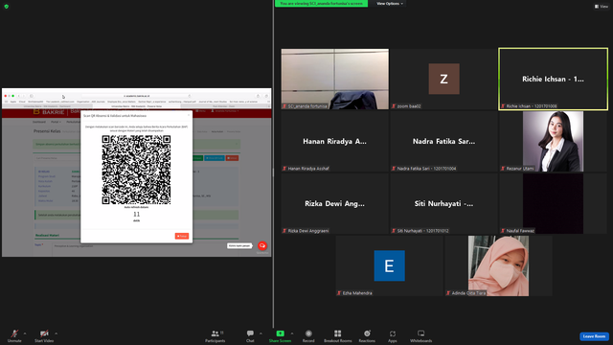Select Siti Nurhayati's tile
Screen dimensions: 613x345
pos(443,203)
